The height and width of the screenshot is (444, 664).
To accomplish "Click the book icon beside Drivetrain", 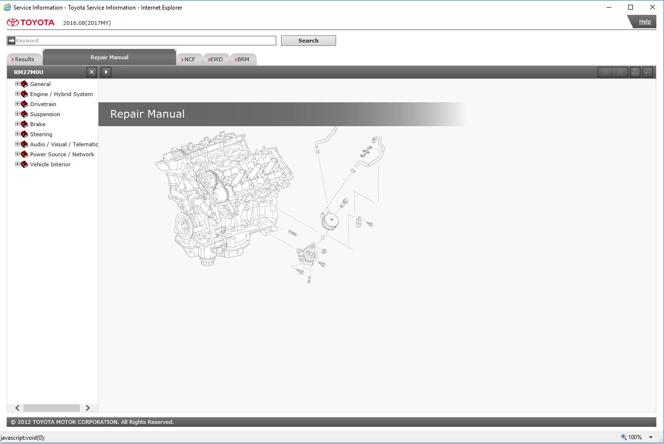I will coord(24,104).
